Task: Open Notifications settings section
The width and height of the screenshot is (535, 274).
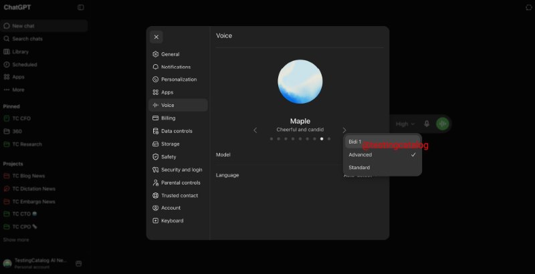Action: click(x=178, y=67)
